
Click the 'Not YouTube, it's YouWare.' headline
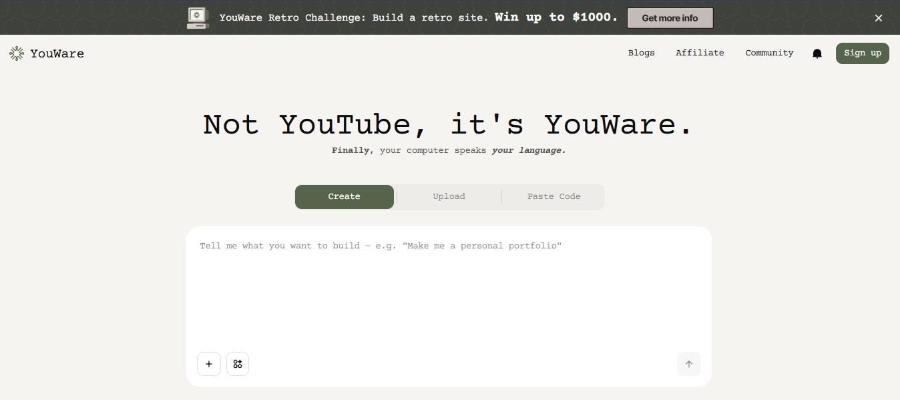449,125
